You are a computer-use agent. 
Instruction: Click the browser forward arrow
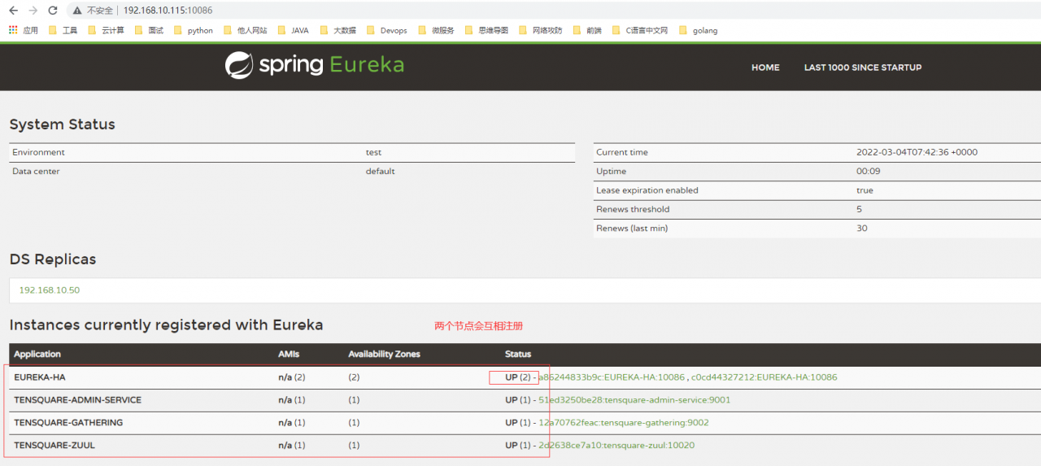coord(33,11)
